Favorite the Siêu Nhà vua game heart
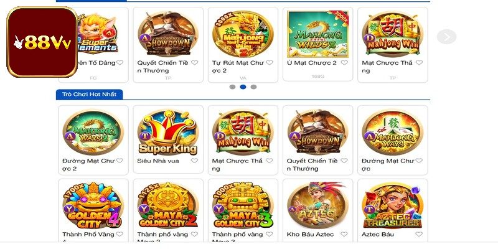The image size is (498, 249). [194, 161]
